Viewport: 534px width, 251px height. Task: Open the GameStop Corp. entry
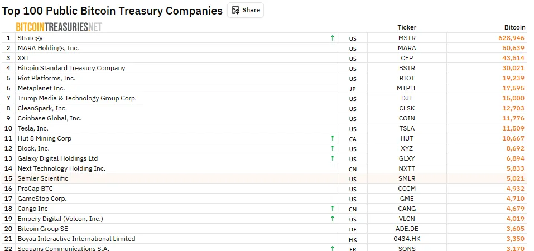pos(42,199)
